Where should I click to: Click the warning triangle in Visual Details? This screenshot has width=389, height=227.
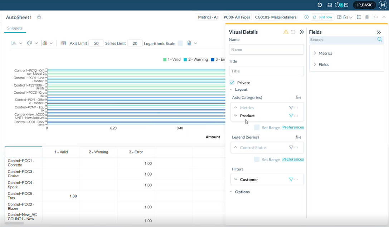click(286, 32)
